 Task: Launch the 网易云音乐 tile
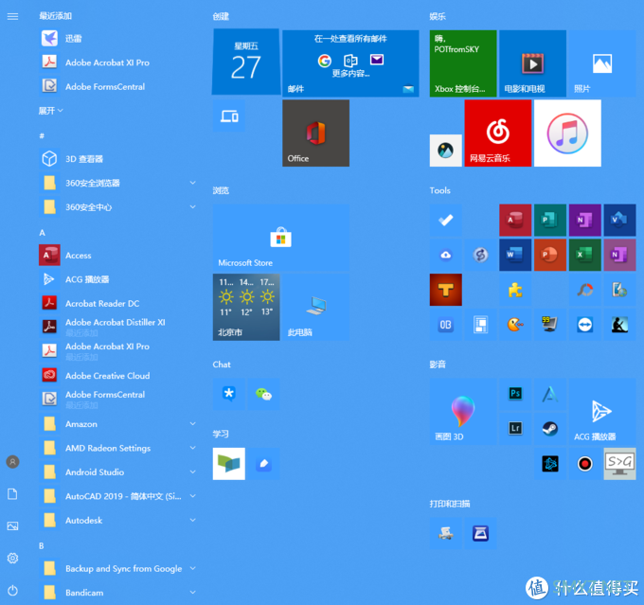498,133
